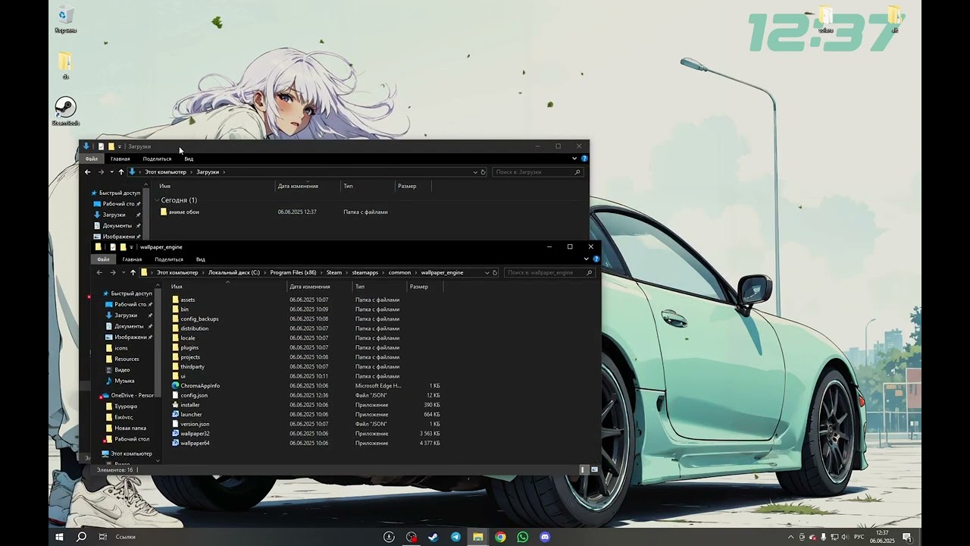Image resolution: width=970 pixels, height=546 pixels.
Task: Expand the ribbon in wallpaper_engine window
Action: click(x=586, y=259)
